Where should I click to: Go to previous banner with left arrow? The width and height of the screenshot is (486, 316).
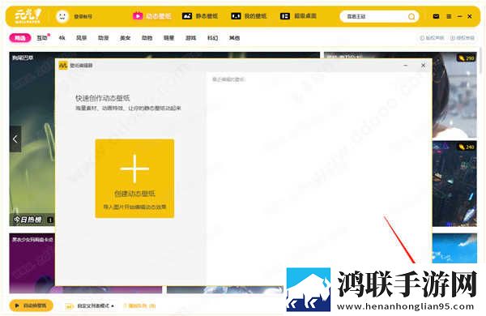pos(15,139)
